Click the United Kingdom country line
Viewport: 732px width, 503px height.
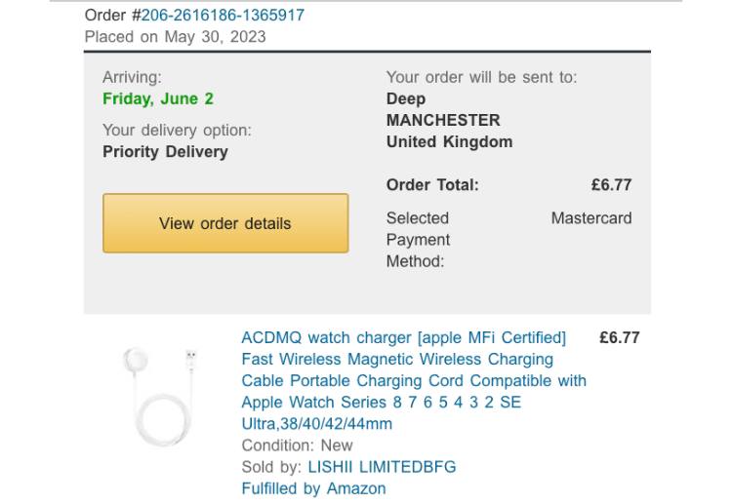coord(449,141)
